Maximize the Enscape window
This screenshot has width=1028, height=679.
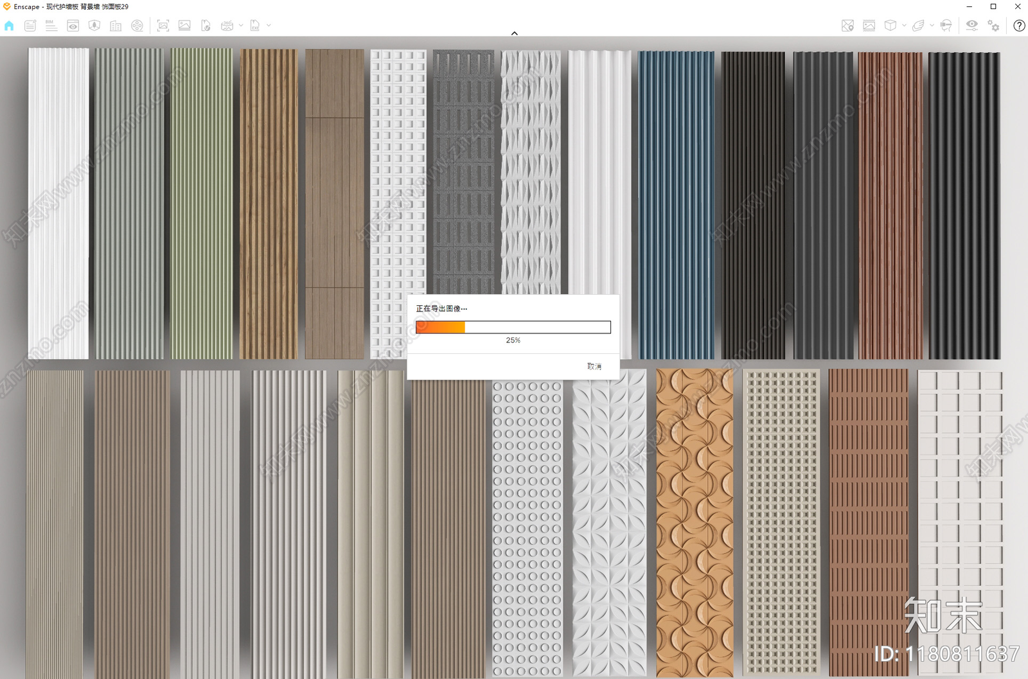tap(993, 6)
